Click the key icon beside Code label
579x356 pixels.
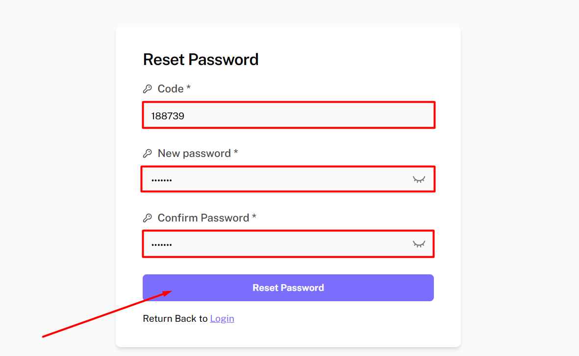coord(147,89)
